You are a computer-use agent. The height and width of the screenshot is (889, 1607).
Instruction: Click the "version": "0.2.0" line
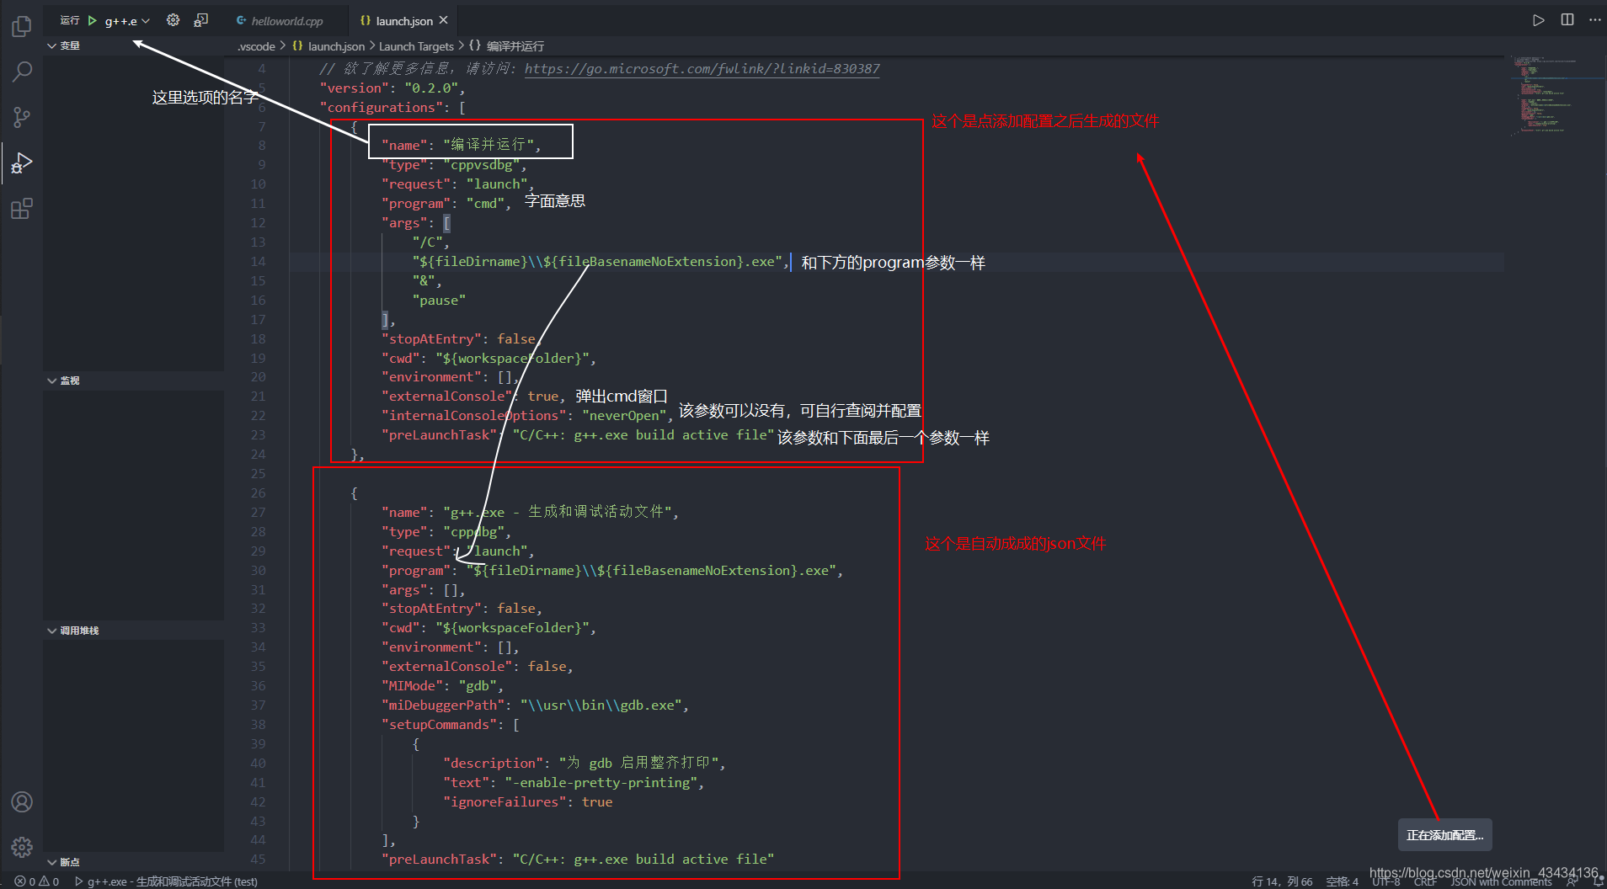coord(392,88)
